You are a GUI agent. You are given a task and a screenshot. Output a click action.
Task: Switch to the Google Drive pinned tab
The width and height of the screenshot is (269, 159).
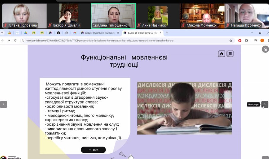pyautogui.click(x=26, y=33)
